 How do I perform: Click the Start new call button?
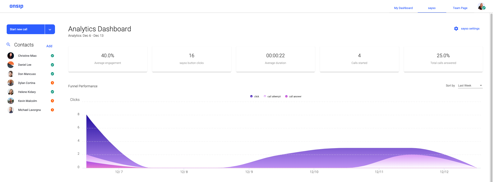click(26, 29)
